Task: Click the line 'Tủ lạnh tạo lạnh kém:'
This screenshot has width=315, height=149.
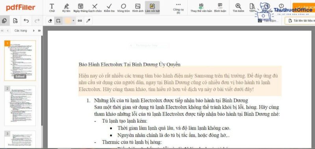Action: pyautogui.click(x=124, y=121)
